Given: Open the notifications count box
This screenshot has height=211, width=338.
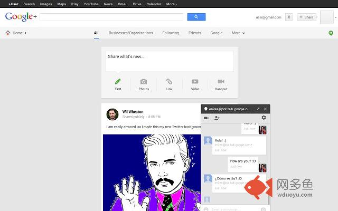Looking at the screenshot, I should (x=289, y=17).
